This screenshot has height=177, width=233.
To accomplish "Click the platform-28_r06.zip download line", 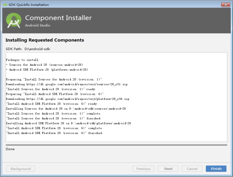I will tap(68, 99).
